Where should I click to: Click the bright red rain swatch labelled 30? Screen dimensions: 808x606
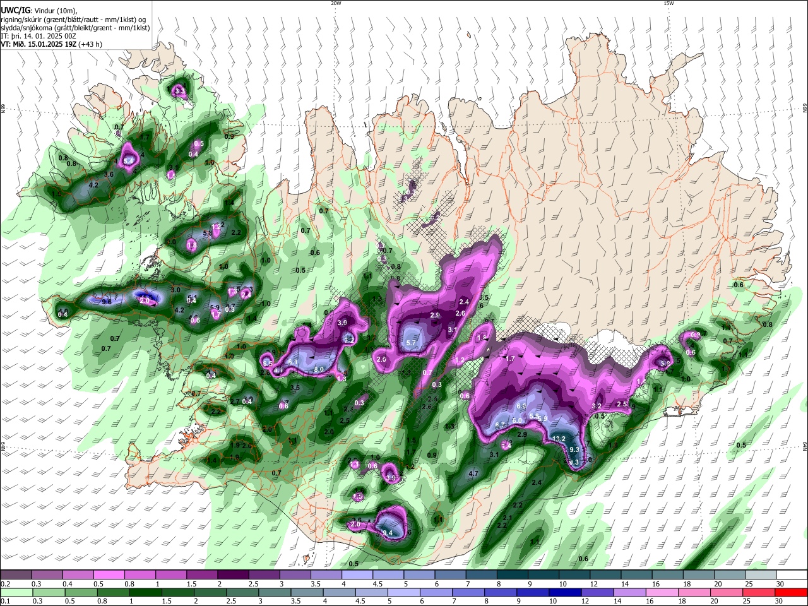[x=792, y=592]
